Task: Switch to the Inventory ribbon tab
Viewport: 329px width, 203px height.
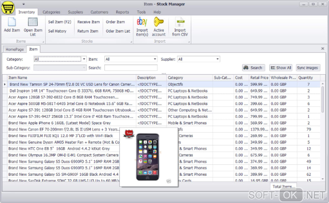Action: pos(27,12)
